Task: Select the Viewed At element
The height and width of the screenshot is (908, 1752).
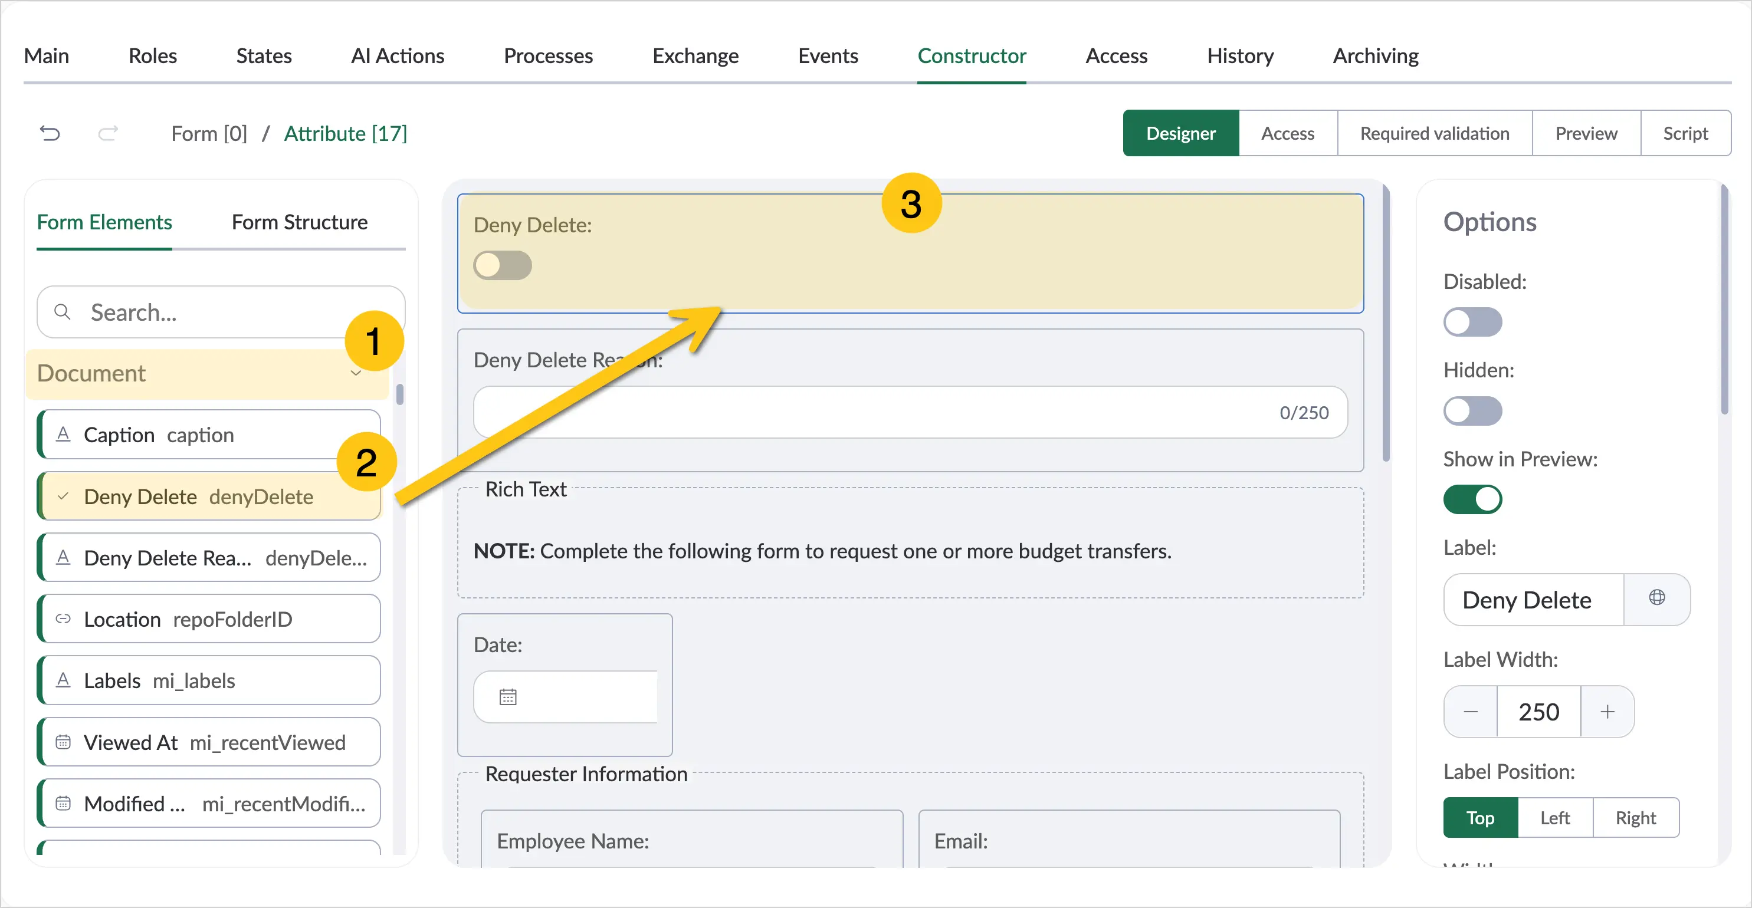Action: coord(209,742)
